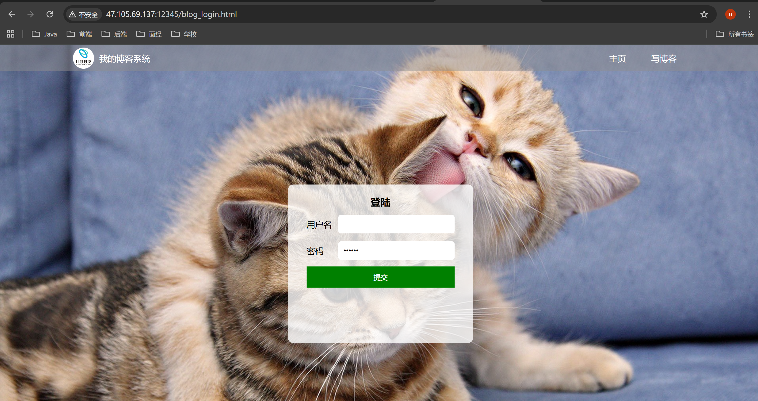The image size is (758, 401).
Task: Click the 用户名 label
Action: coord(319,225)
